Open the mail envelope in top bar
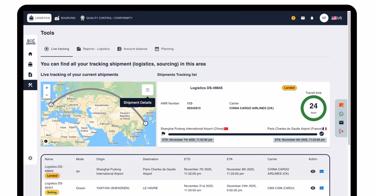 303,18
